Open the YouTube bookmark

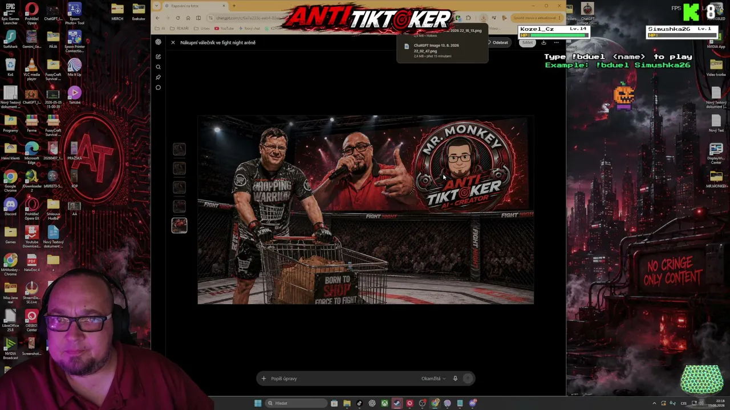224,28
